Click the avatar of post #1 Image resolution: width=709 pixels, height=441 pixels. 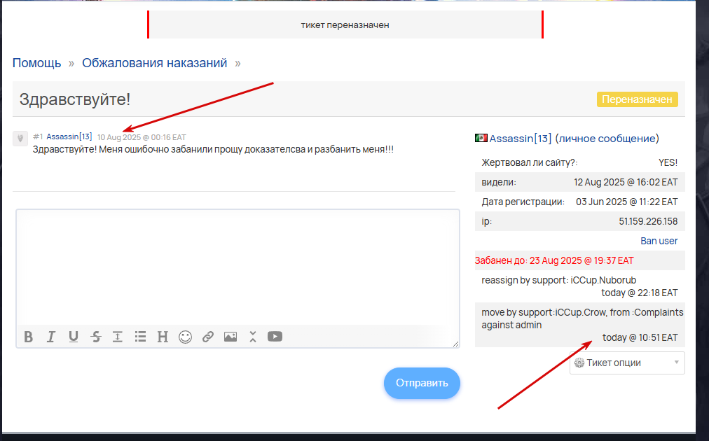20,139
